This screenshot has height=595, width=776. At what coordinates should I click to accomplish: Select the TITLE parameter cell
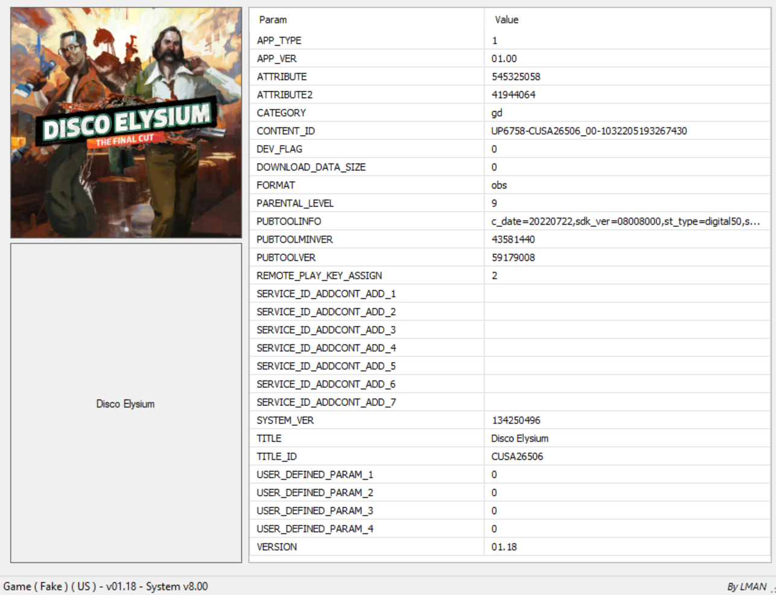point(367,438)
